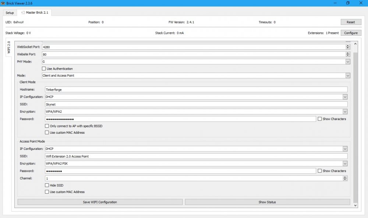This screenshot has width=368, height=218.
Task: Expand the Mode dropdown list
Action: 347,75
